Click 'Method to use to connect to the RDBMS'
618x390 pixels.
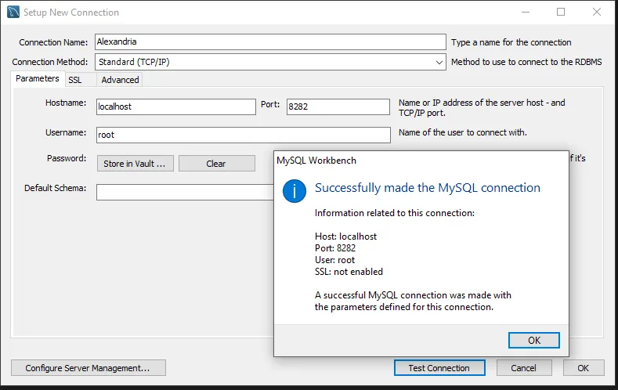526,62
